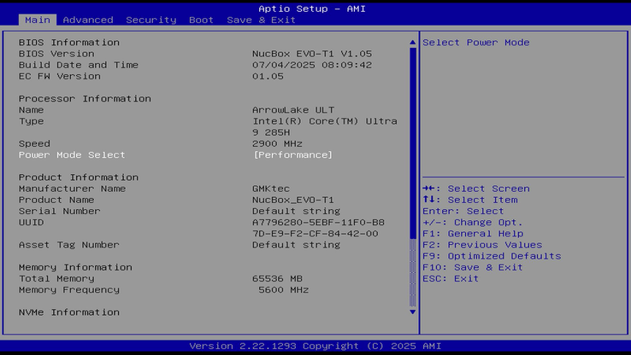The height and width of the screenshot is (355, 631).
Task: Click the 5600 MHz value
Action: [284, 290]
